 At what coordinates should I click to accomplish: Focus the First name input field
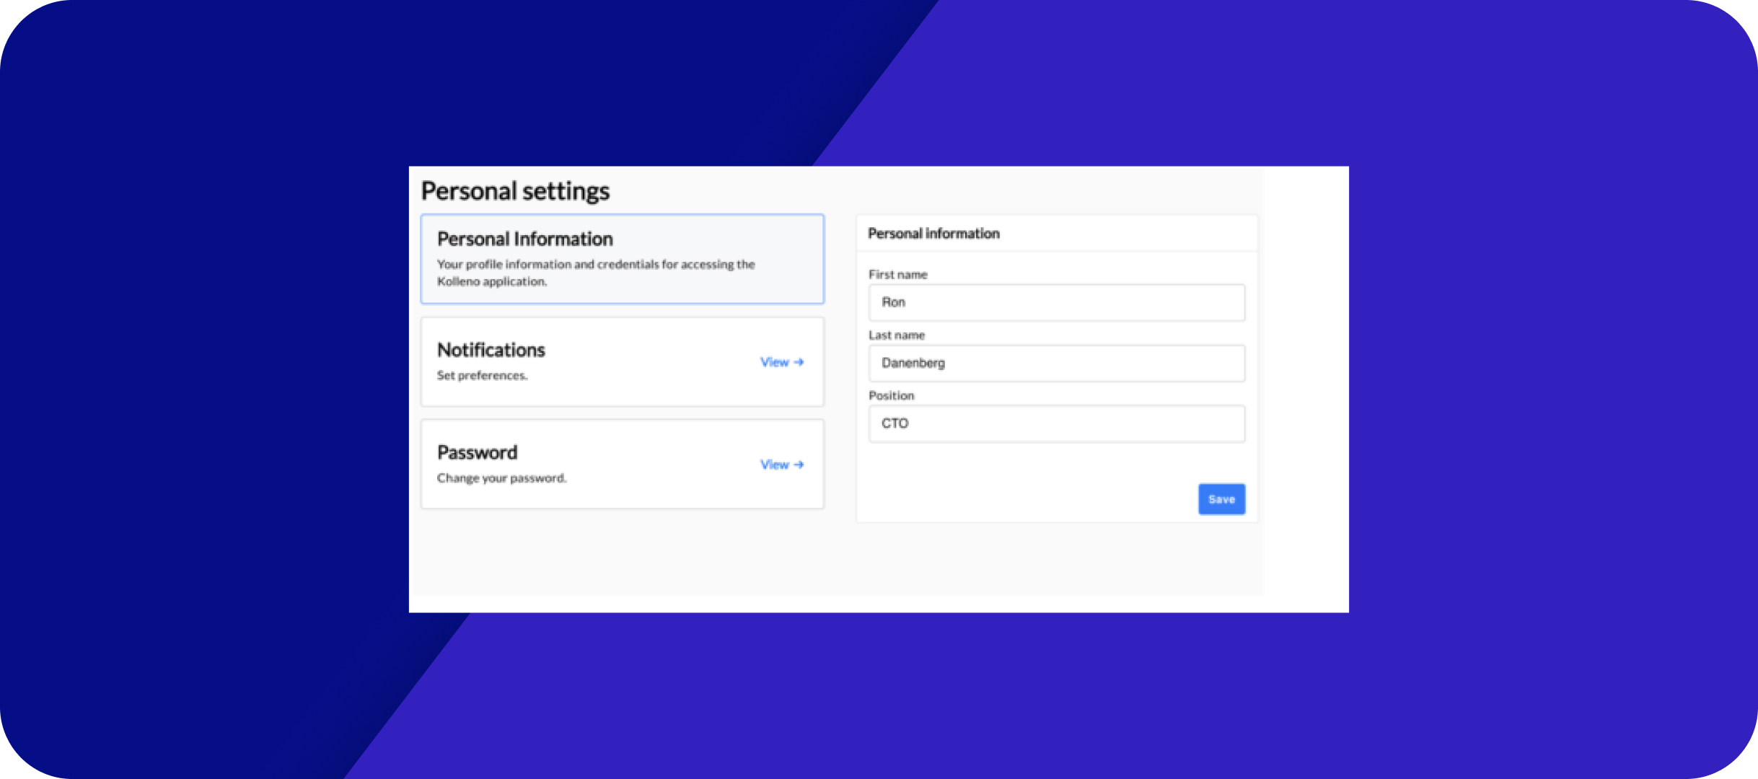click(1056, 302)
